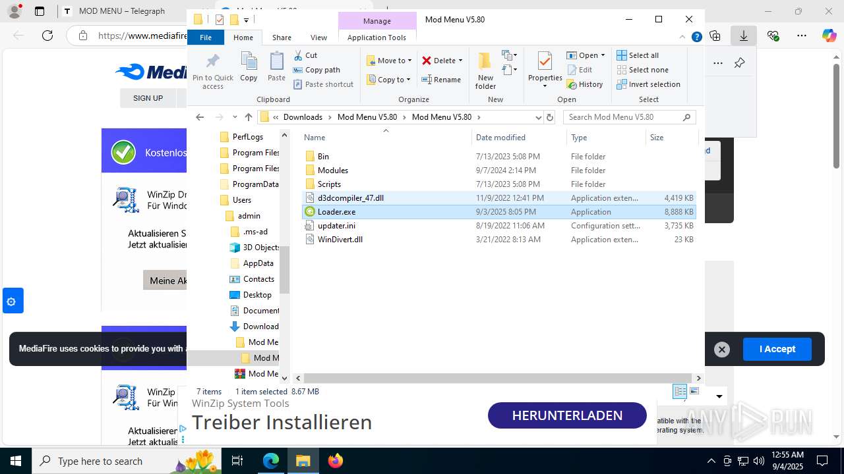Image resolution: width=844 pixels, height=474 pixels.
Task: Go up one folder level
Action: [248, 117]
